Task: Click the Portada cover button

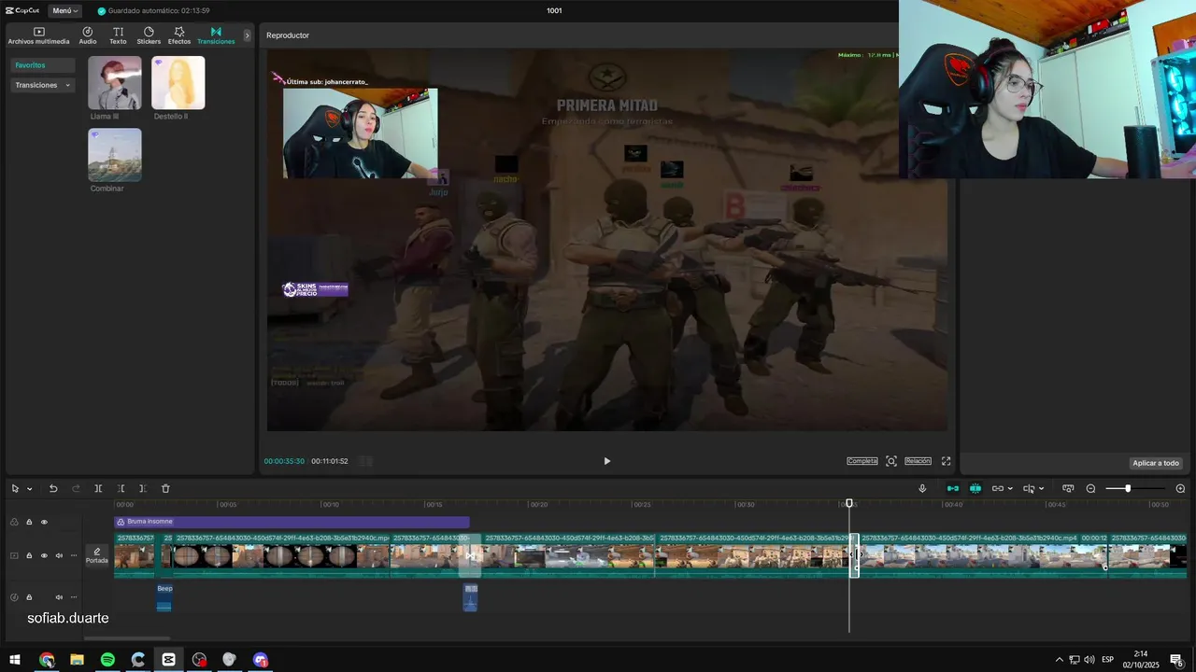Action: (x=97, y=555)
